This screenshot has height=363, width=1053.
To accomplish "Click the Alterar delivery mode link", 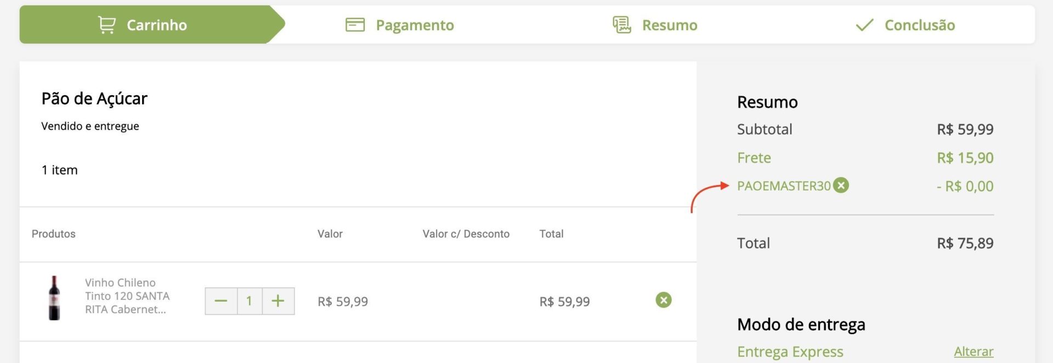I will click(x=973, y=352).
